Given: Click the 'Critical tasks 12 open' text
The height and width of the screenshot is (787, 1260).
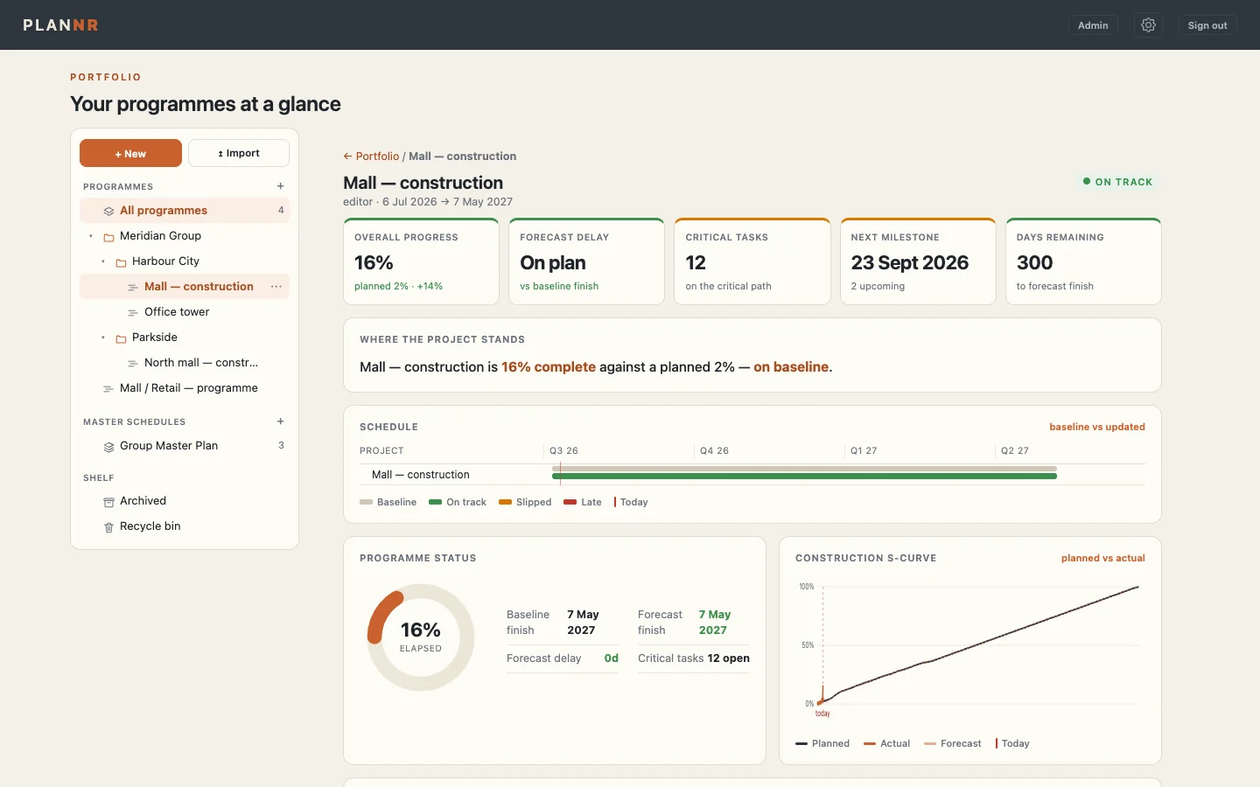Looking at the screenshot, I should [694, 658].
